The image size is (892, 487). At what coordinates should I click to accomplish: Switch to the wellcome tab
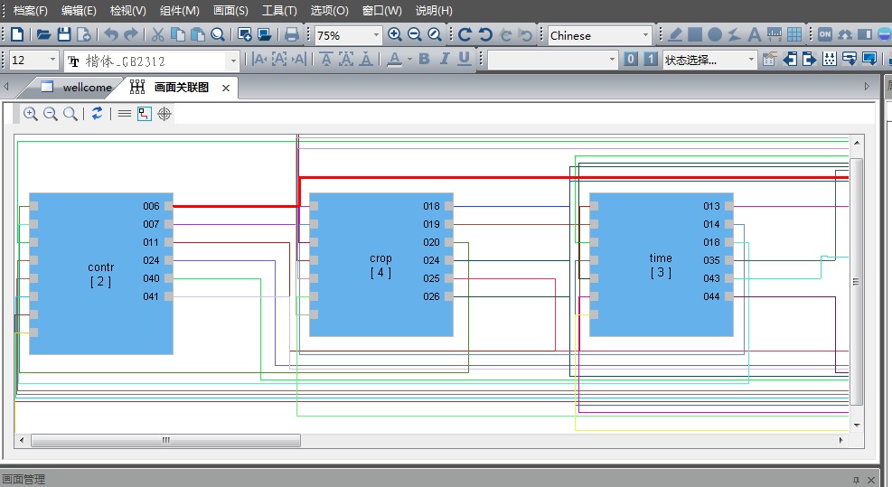(87, 88)
